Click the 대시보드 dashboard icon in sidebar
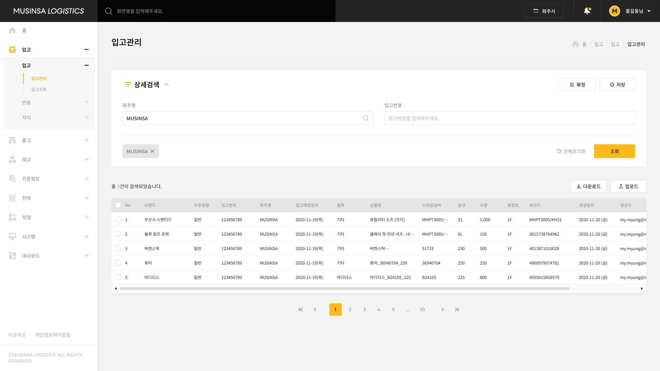This screenshot has width=660, height=371. tap(12, 256)
